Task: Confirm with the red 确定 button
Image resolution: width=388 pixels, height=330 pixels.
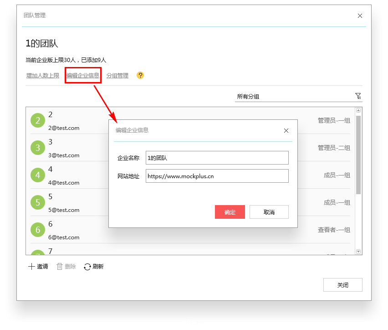Action: click(230, 212)
